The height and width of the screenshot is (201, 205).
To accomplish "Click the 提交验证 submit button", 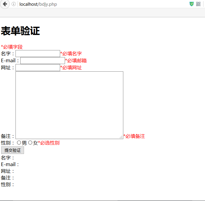I will tap(12, 150).
